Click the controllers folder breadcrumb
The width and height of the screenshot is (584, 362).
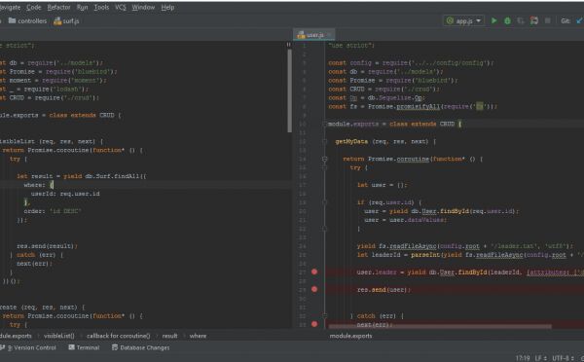point(28,21)
